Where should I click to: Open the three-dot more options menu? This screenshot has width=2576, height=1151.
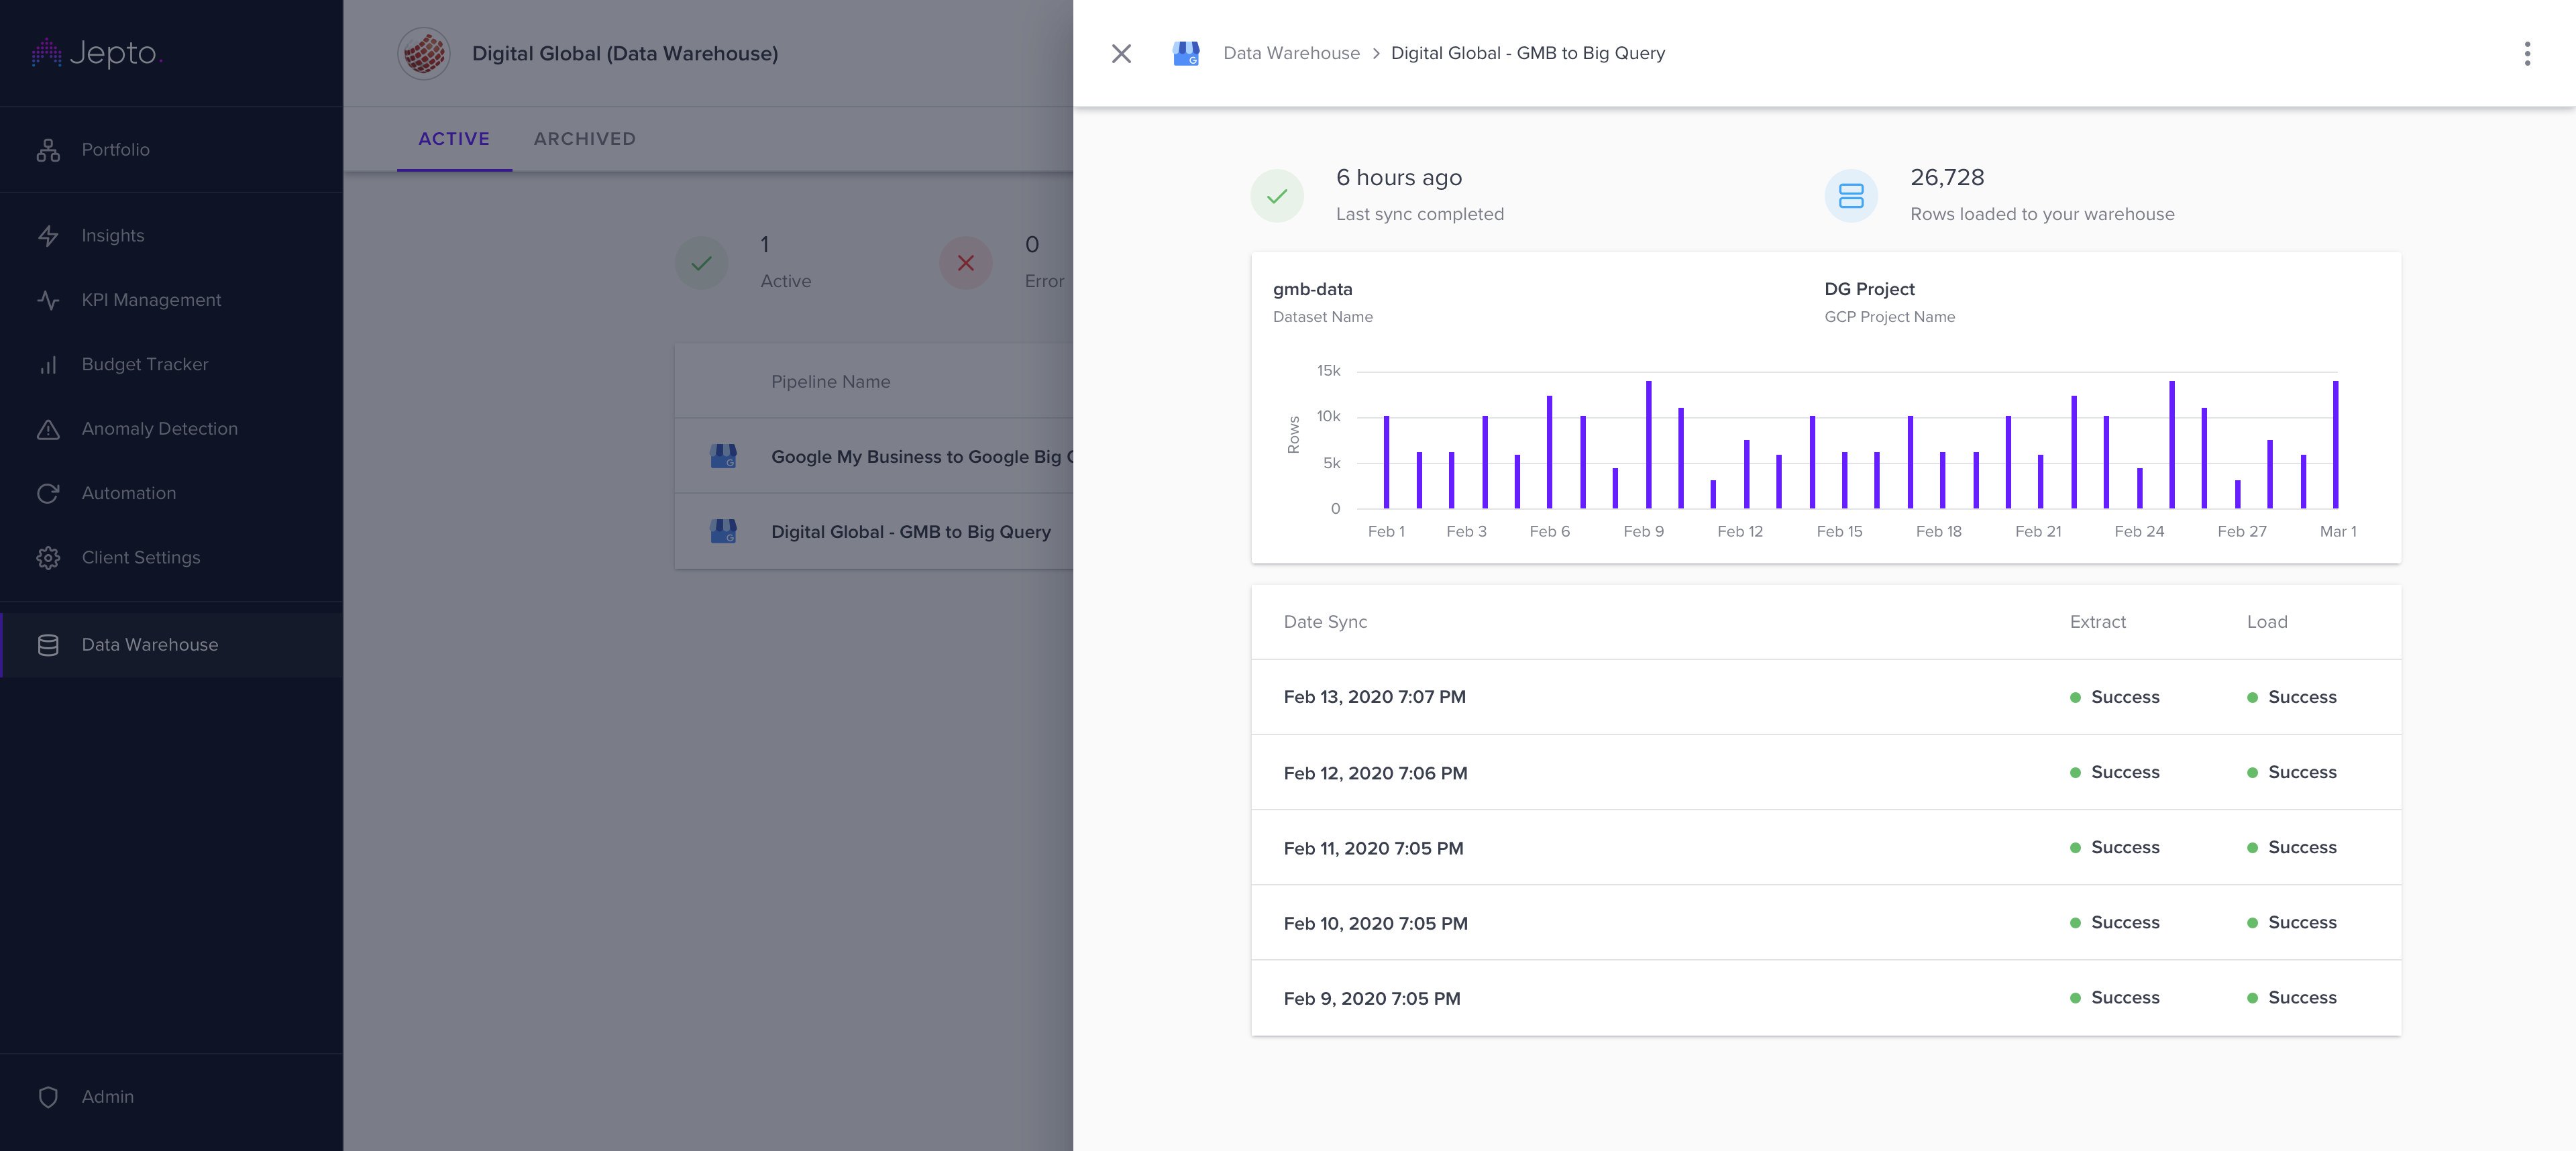[x=2527, y=53]
